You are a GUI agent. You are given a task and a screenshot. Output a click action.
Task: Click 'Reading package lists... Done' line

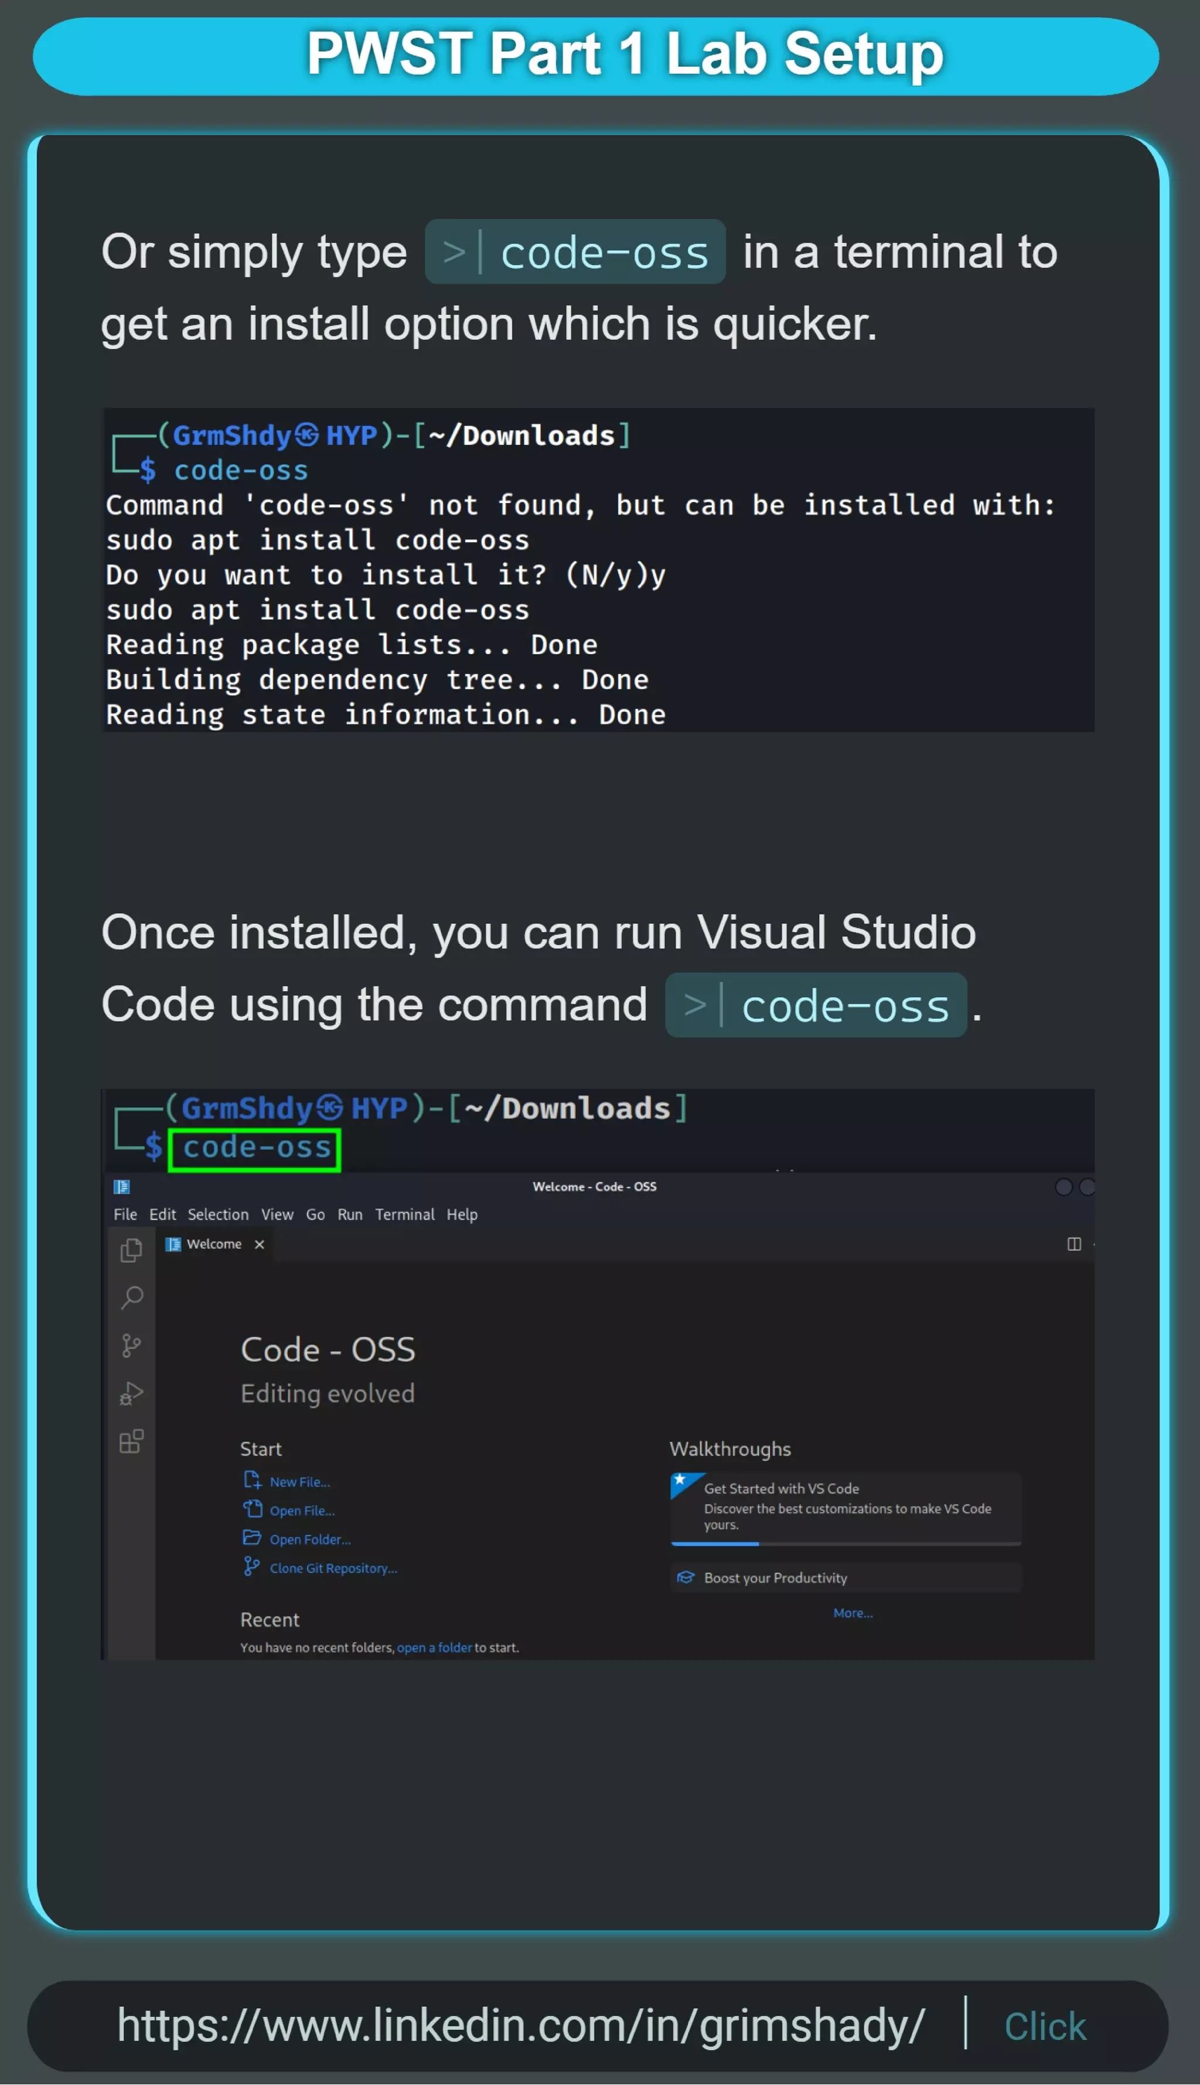(352, 645)
